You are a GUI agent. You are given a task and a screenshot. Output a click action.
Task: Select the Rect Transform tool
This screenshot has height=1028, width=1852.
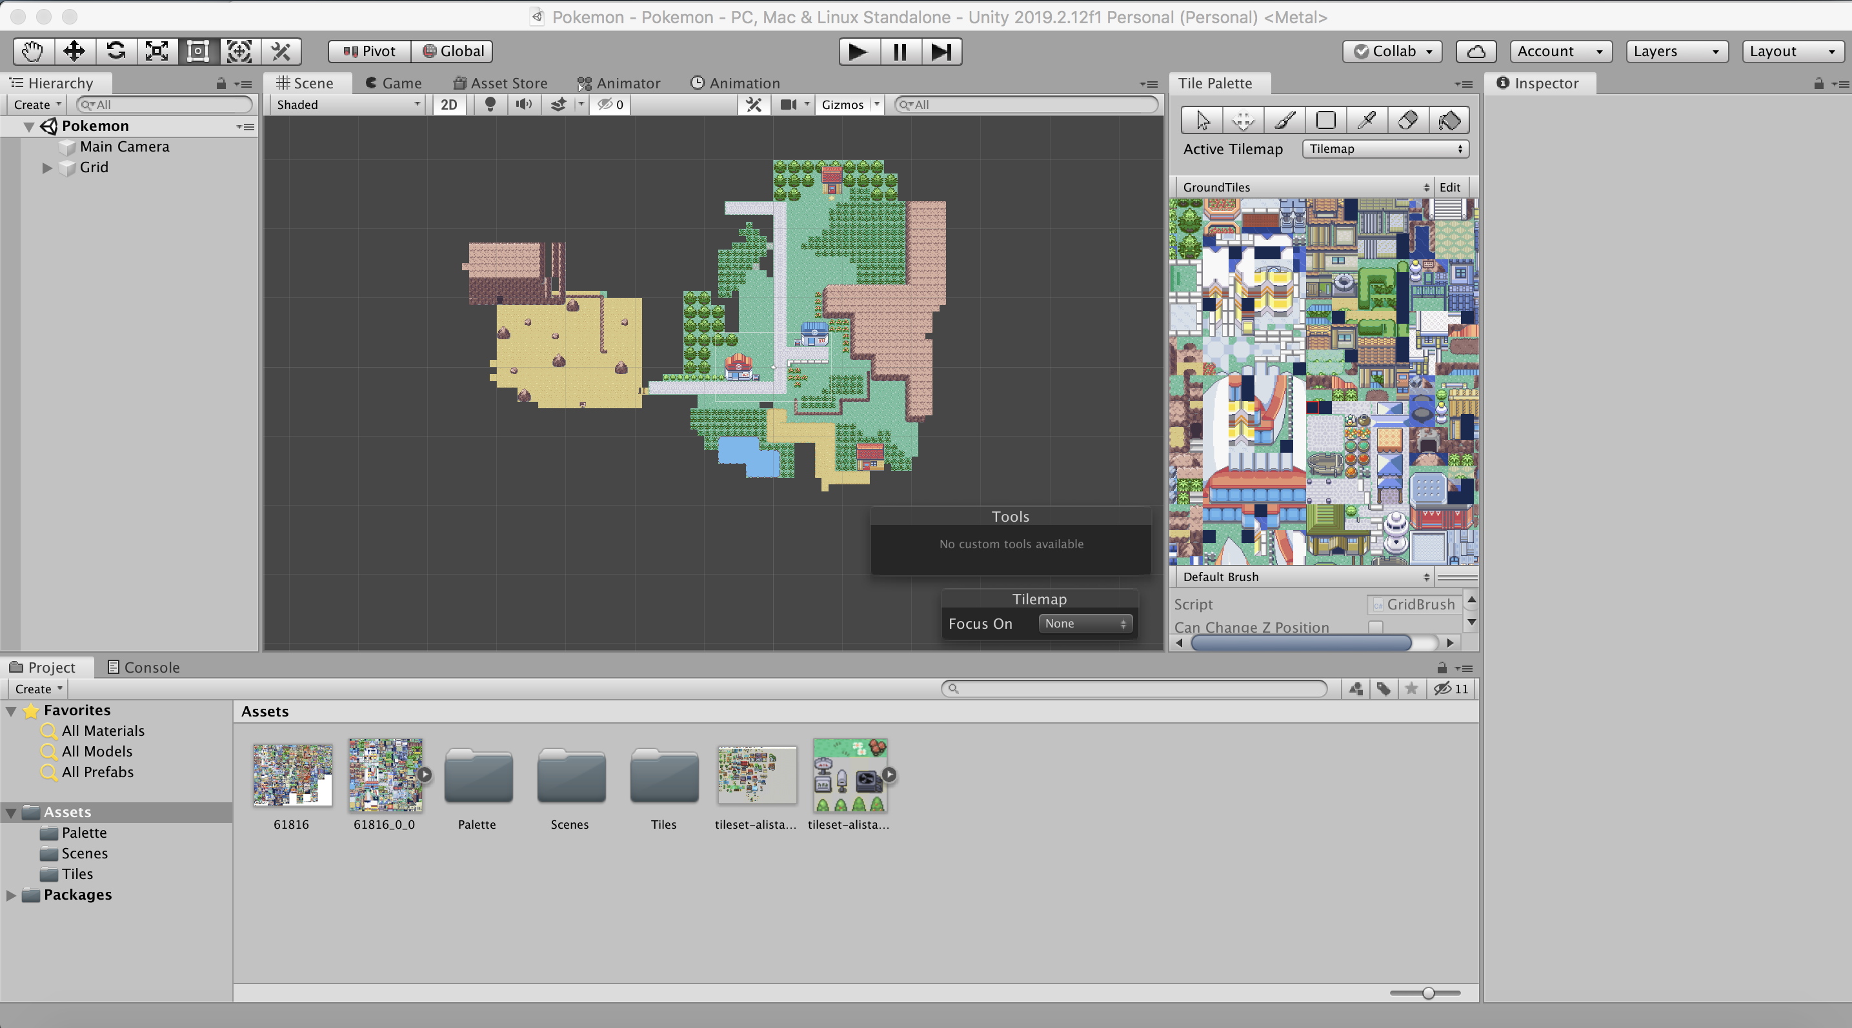coord(197,51)
